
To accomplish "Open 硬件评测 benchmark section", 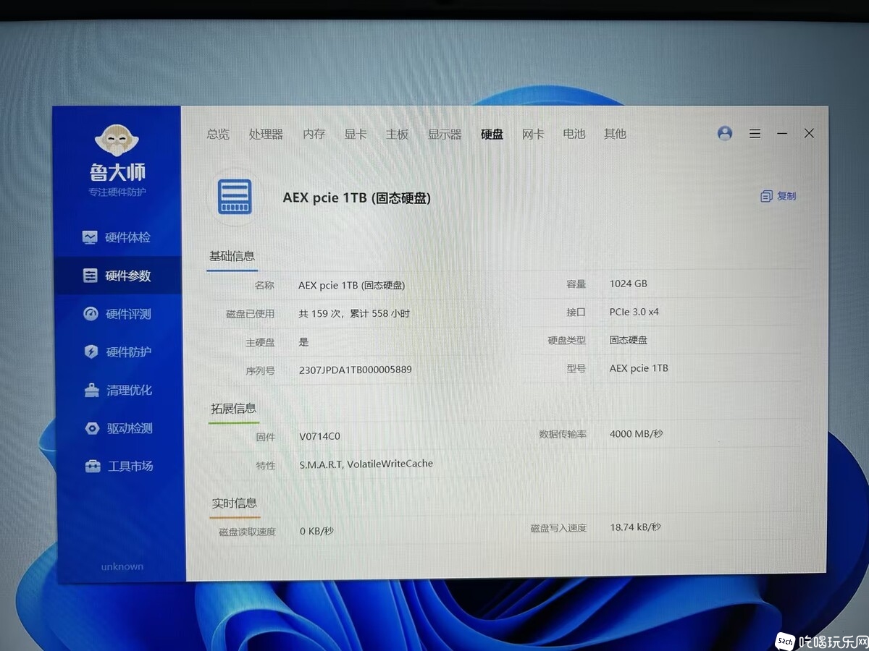I will point(117,314).
